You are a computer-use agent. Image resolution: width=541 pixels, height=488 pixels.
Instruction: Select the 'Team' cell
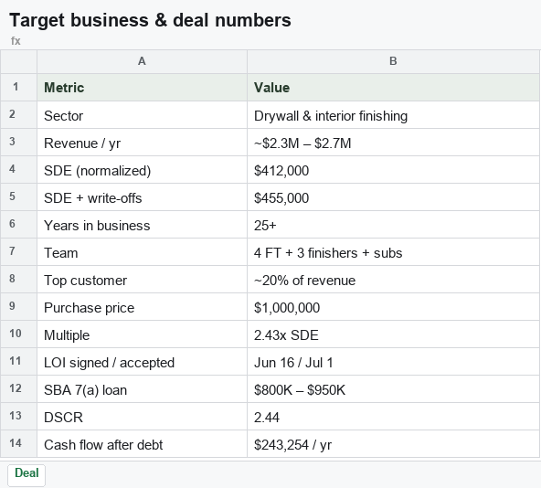(143, 252)
